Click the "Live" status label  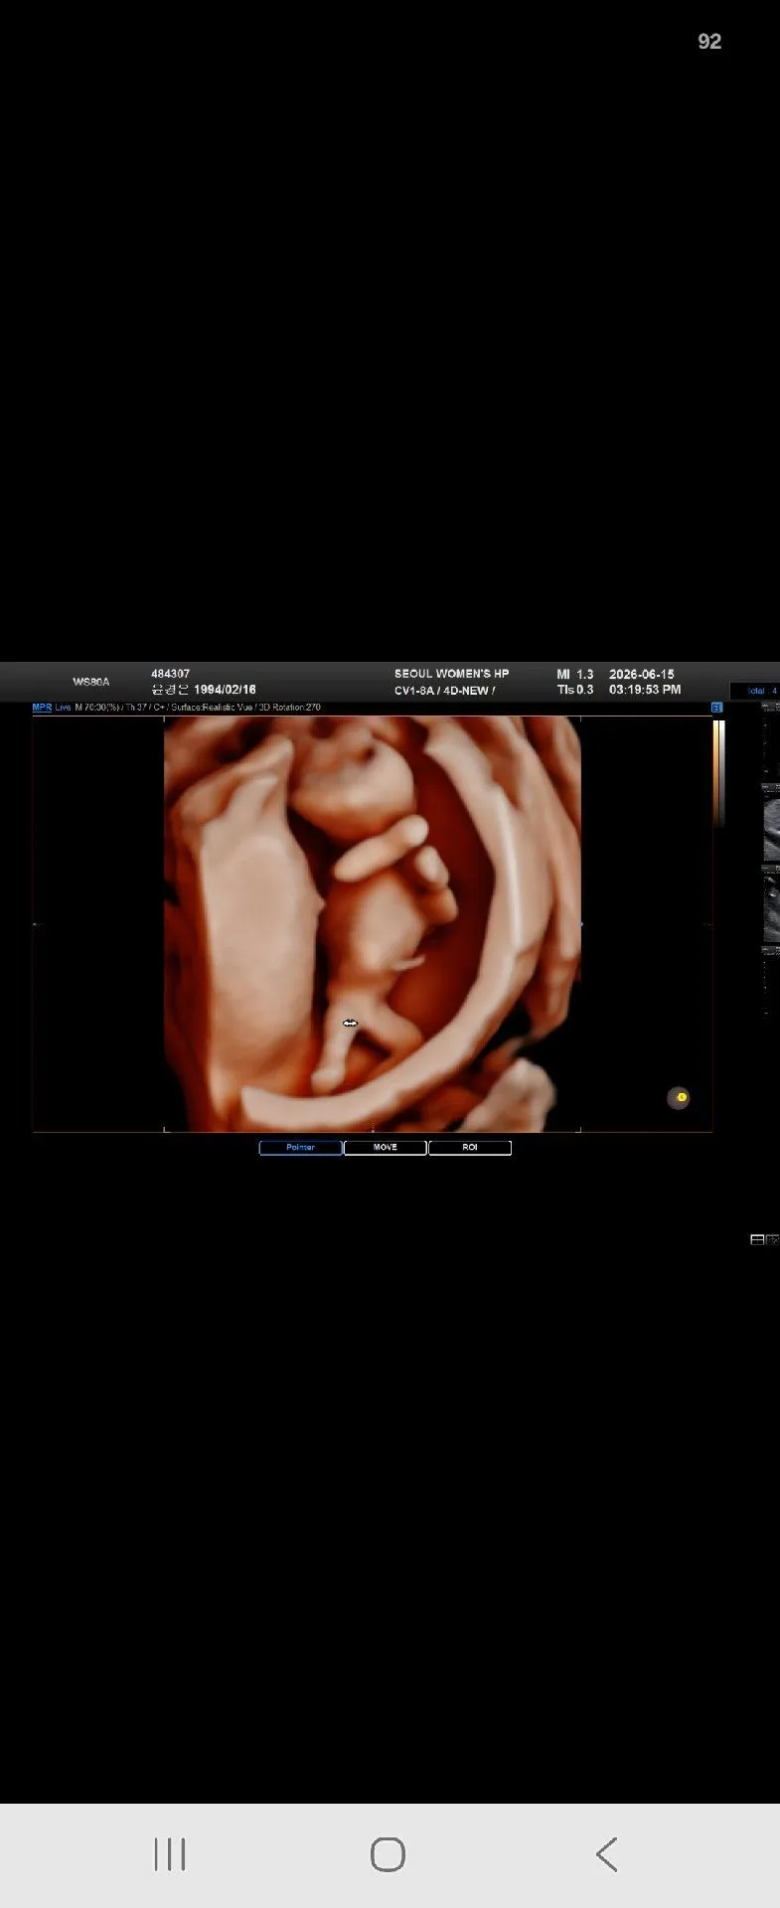pos(63,708)
